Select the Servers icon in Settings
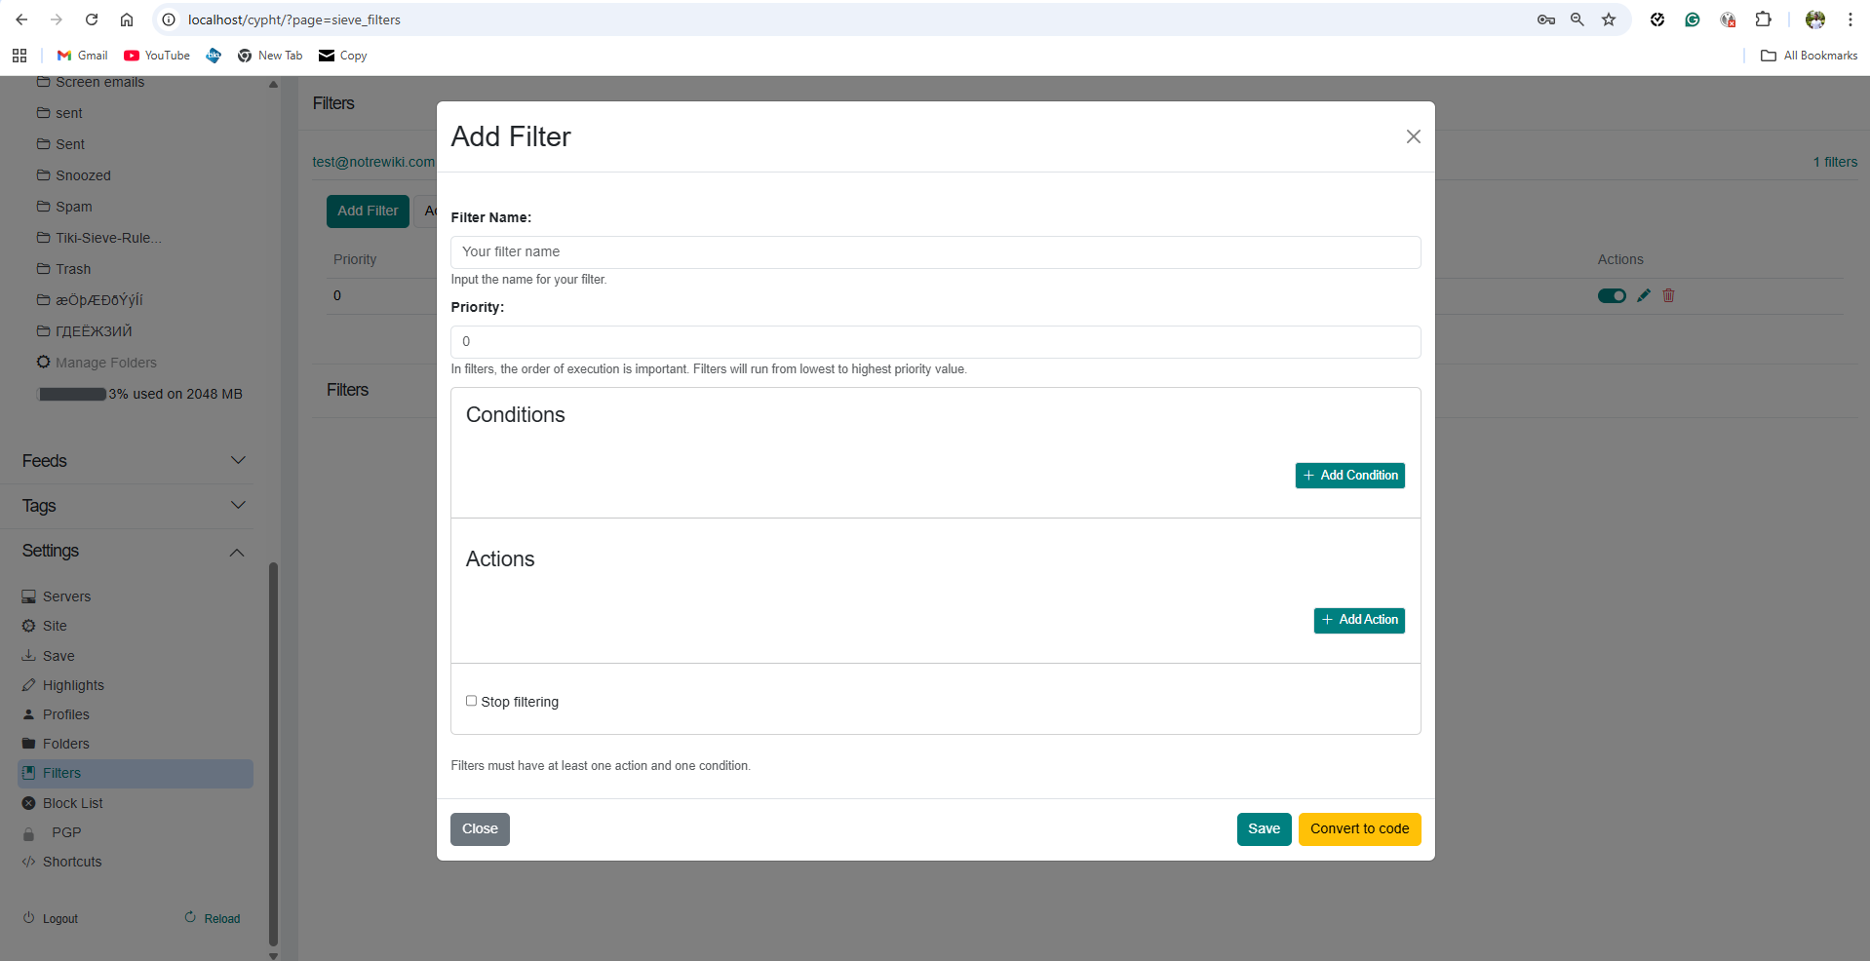 [x=28, y=596]
